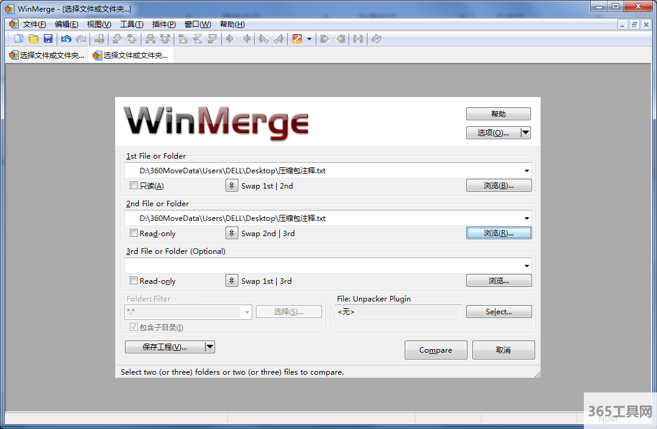Click the Options wrench toolbar icon
Image resolution: width=657 pixels, height=429 pixels.
[297, 39]
